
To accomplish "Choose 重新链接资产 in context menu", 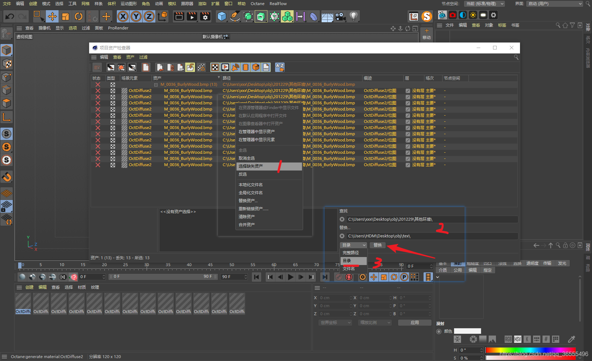I will 269,209.
